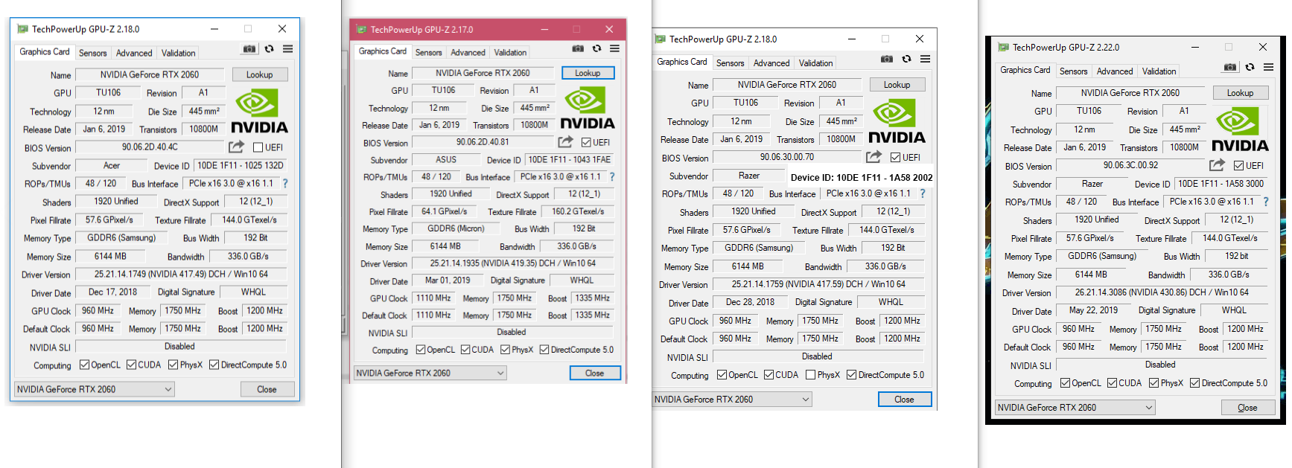Image resolution: width=1292 pixels, height=468 pixels.
Task: Toggle PhysX checkbox in Acer window
Action: tap(173, 365)
